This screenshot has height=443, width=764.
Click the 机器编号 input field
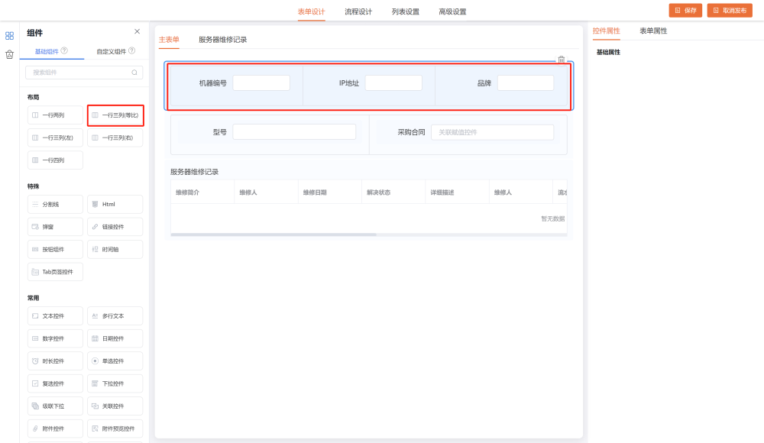point(261,83)
